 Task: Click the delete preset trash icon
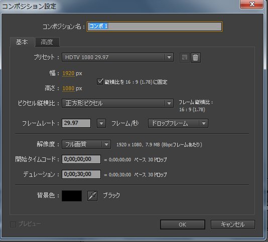(x=196, y=58)
